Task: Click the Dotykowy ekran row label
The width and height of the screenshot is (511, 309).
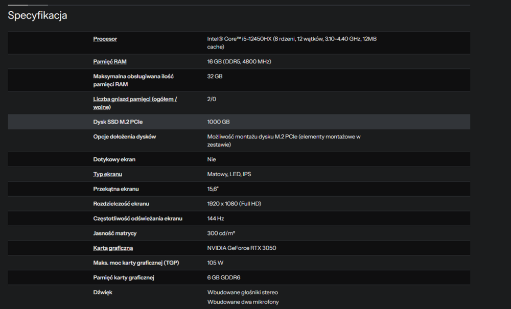Action: tap(114, 159)
